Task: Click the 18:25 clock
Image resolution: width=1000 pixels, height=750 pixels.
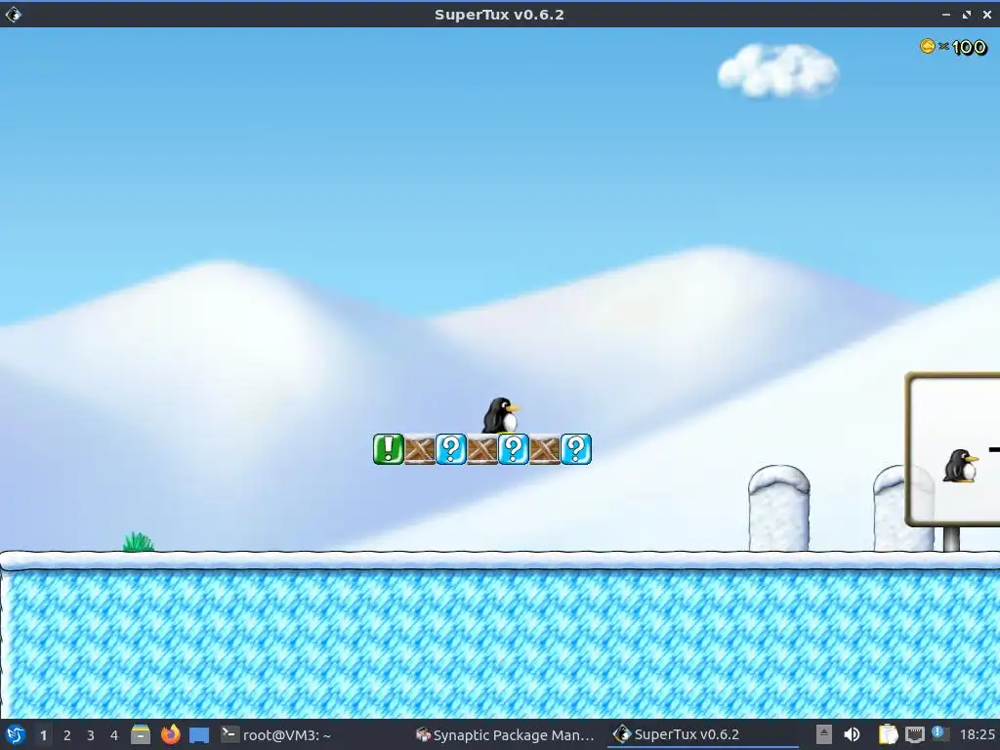Action: tap(977, 734)
